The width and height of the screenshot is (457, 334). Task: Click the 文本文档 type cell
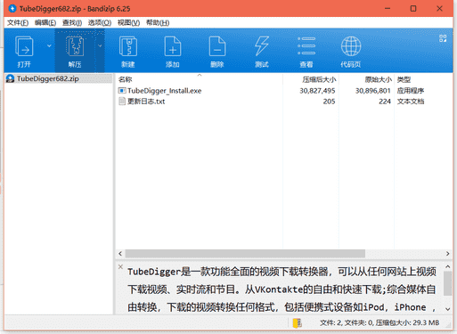click(411, 102)
